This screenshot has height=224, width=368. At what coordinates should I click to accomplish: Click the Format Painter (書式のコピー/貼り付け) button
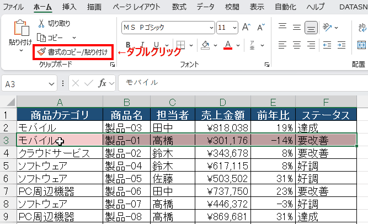point(73,52)
